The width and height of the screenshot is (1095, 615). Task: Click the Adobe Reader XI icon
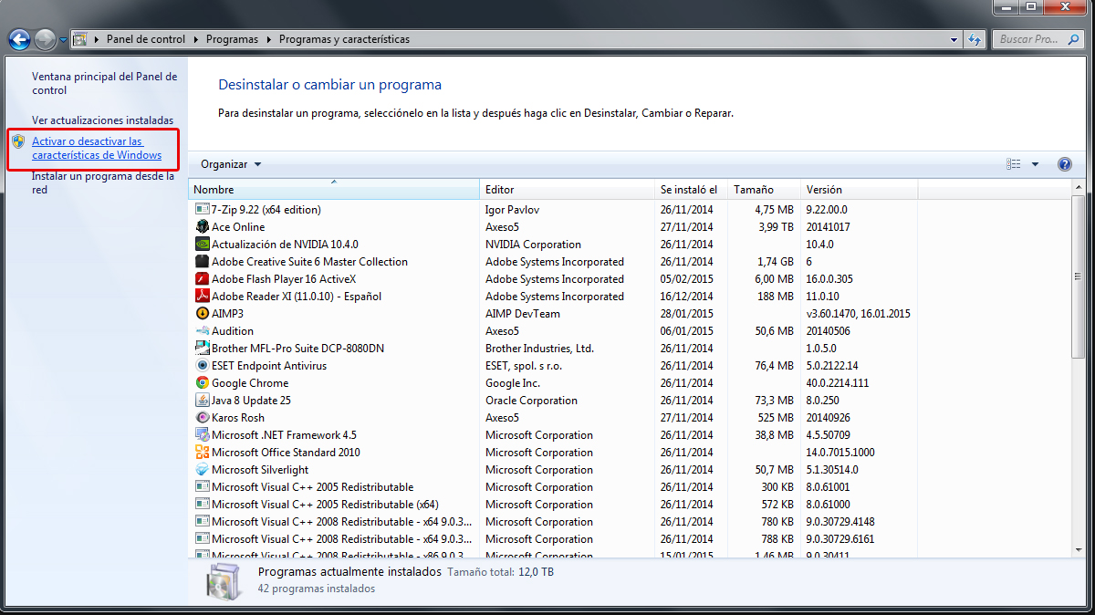(203, 297)
